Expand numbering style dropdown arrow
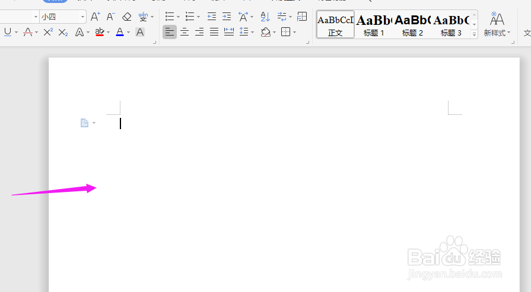Image resolution: width=531 pixels, height=292 pixels. click(198, 17)
